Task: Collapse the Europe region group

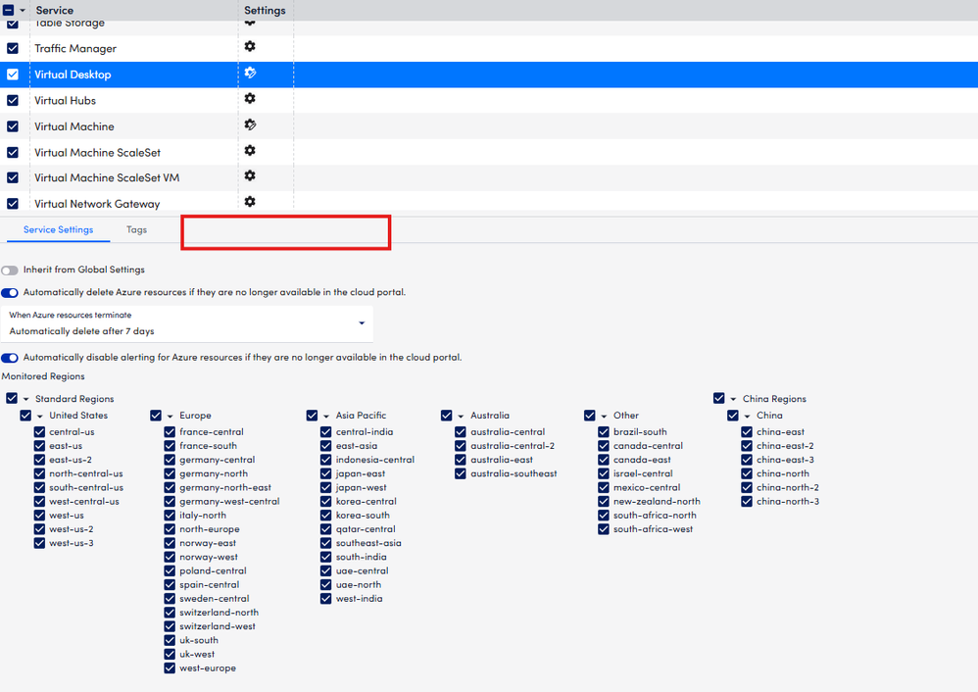Action: pos(171,416)
